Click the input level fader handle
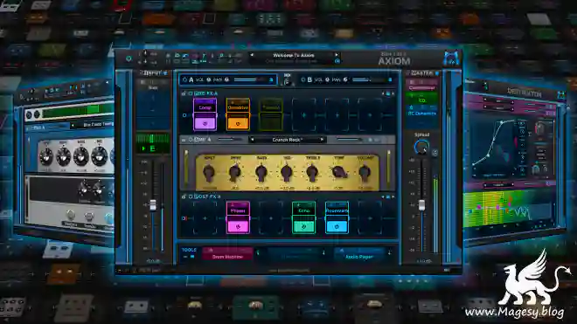Screen dimensions: 577x324 (153, 205)
